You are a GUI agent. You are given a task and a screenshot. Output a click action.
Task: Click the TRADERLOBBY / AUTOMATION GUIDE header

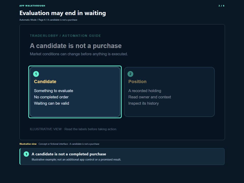(x=65, y=36)
